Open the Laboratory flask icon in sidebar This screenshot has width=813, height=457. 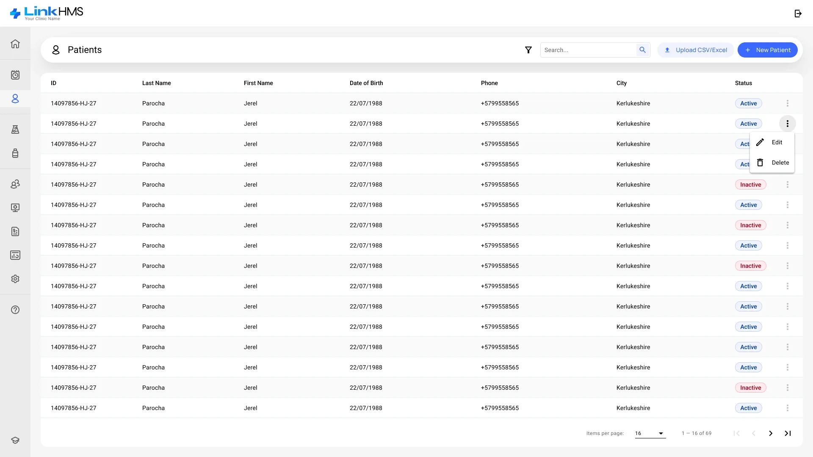coord(15,129)
